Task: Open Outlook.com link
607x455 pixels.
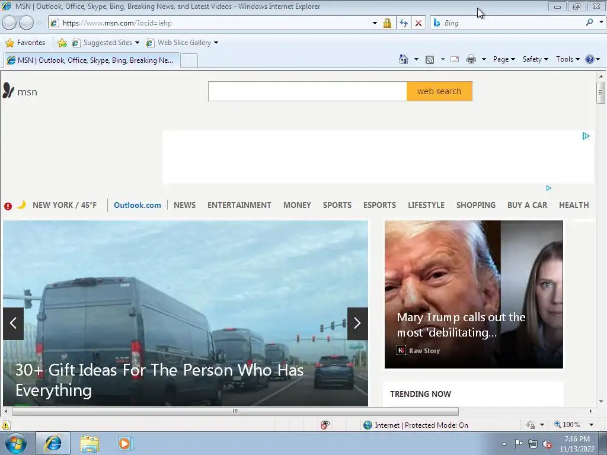Action: tap(138, 205)
